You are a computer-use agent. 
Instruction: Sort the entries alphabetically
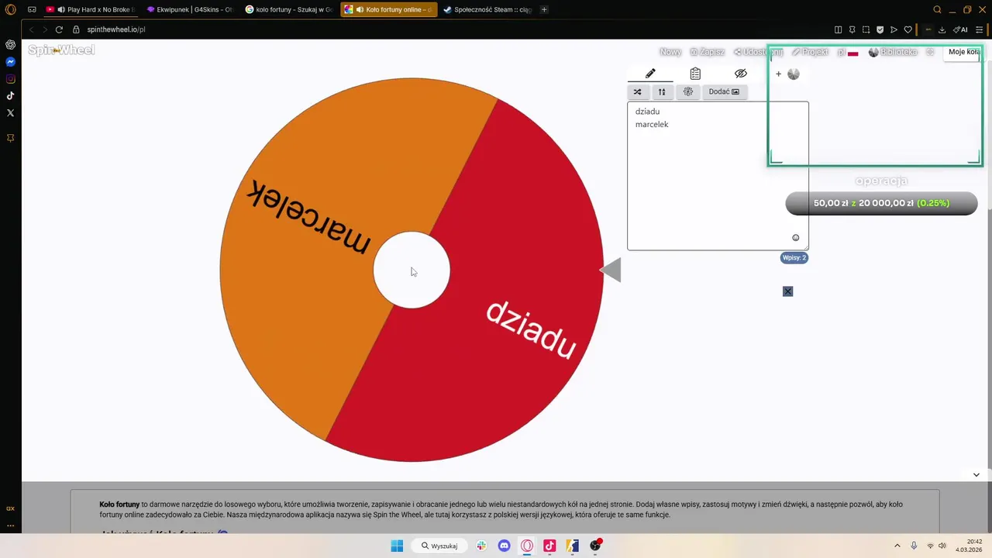point(662,91)
